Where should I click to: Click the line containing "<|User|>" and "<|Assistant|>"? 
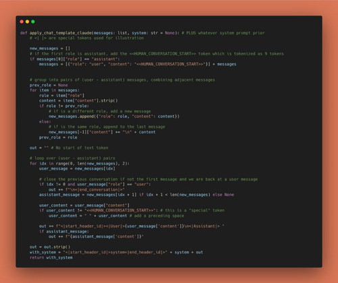pos(132,226)
